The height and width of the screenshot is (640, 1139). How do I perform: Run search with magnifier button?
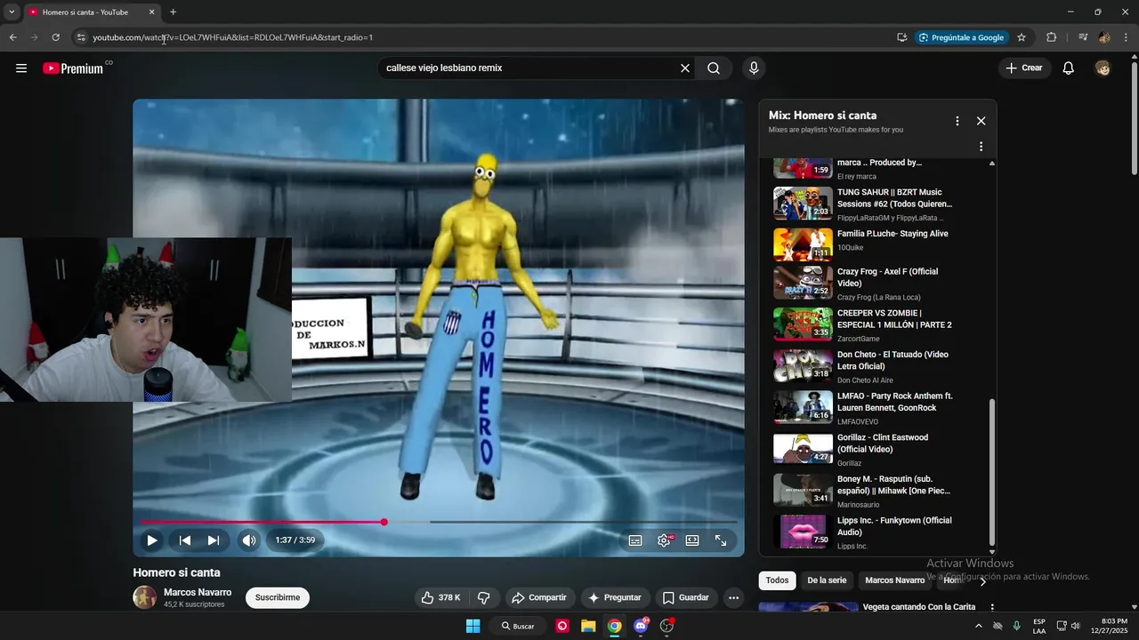coord(714,68)
